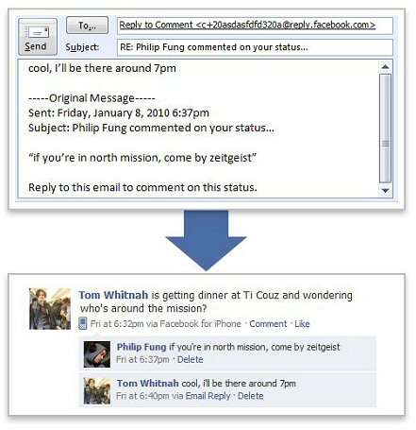The width and height of the screenshot is (416, 430).
Task: Click the Email Reply link
Action: 208,396
